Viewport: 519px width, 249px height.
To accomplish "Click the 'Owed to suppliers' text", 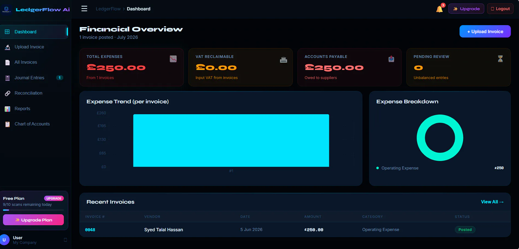I will coord(321,78).
